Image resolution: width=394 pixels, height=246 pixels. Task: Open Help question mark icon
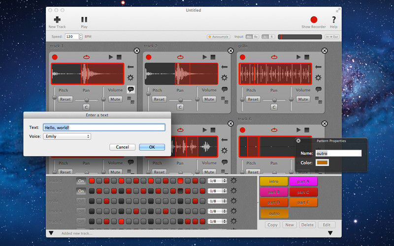click(333, 20)
